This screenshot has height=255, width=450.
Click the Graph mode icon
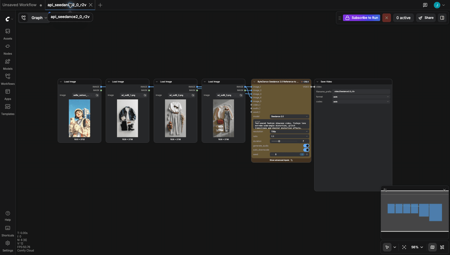(24, 18)
